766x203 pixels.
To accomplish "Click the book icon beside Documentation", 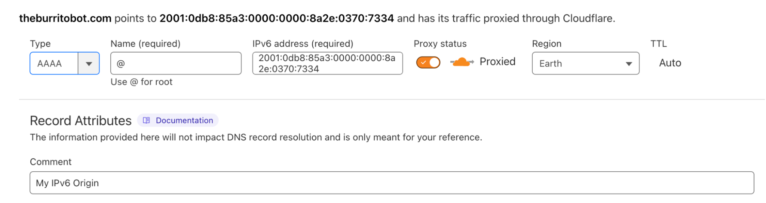I will pos(146,121).
